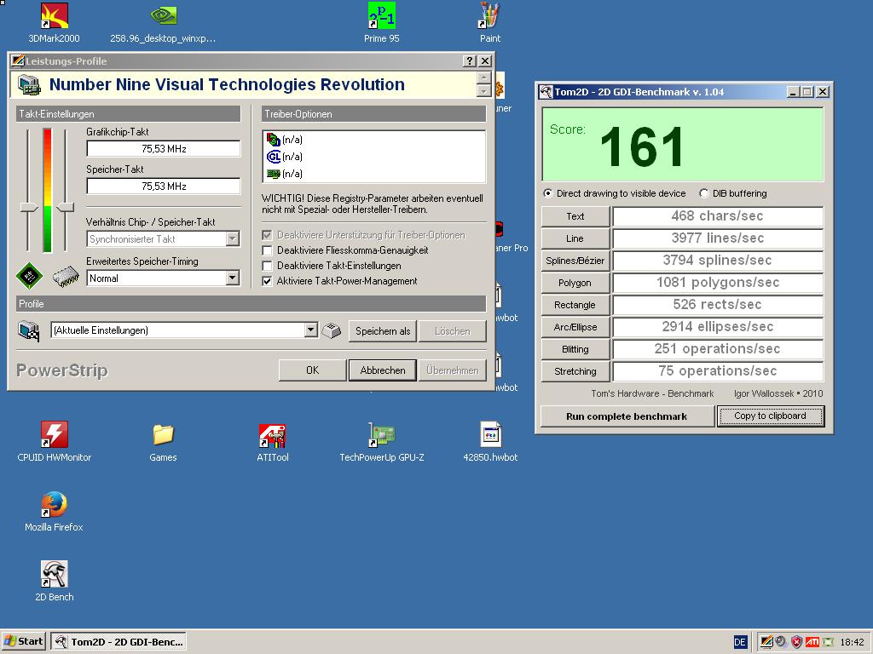Run the Stretching benchmark button

(575, 371)
